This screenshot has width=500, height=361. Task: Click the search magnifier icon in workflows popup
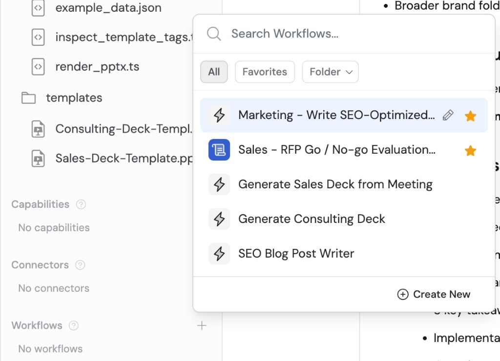pyautogui.click(x=214, y=34)
